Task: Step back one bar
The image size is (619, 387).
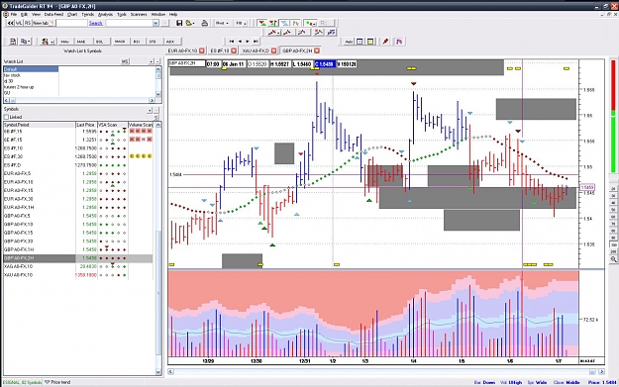Action: (240, 41)
